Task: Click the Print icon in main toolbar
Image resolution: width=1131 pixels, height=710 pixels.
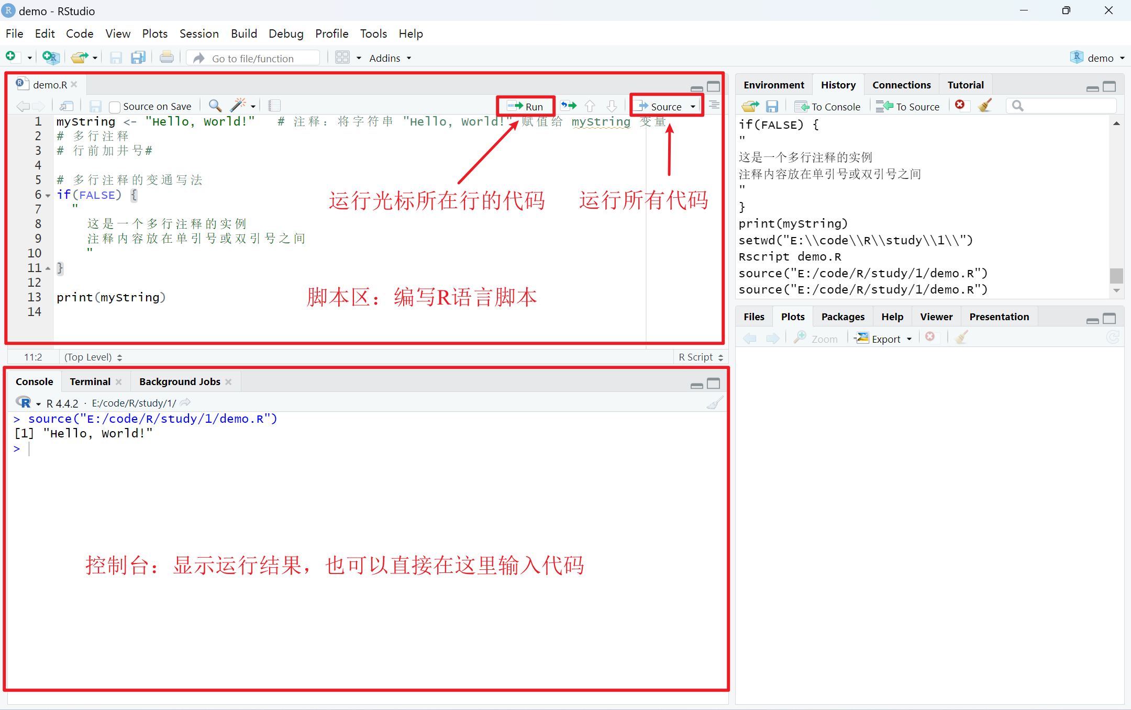Action: 167,57
